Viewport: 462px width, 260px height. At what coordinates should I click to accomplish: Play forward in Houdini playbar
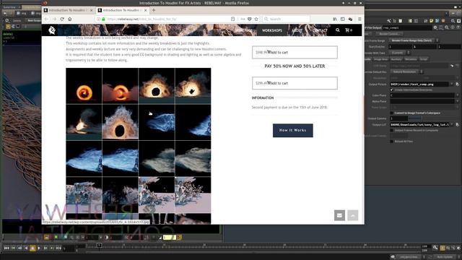[39, 248]
